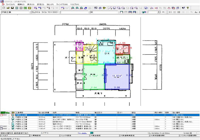Open the scale dropdown next to 'm'
Viewport: 200px width, 140px height.
(159, 12)
